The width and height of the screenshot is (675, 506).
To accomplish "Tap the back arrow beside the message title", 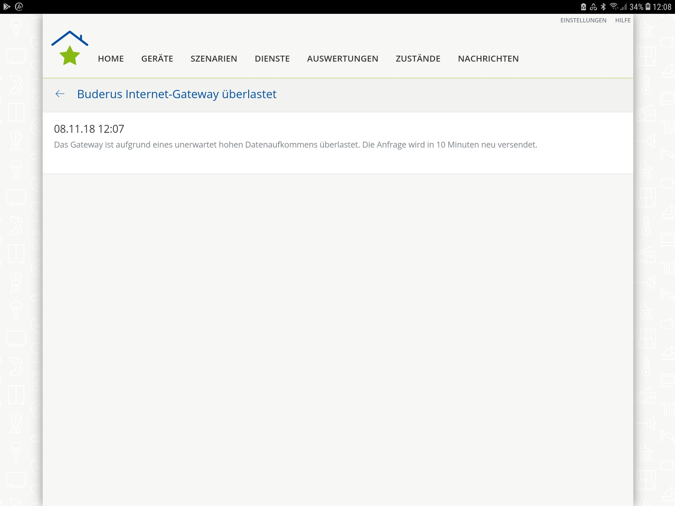I will pos(60,94).
